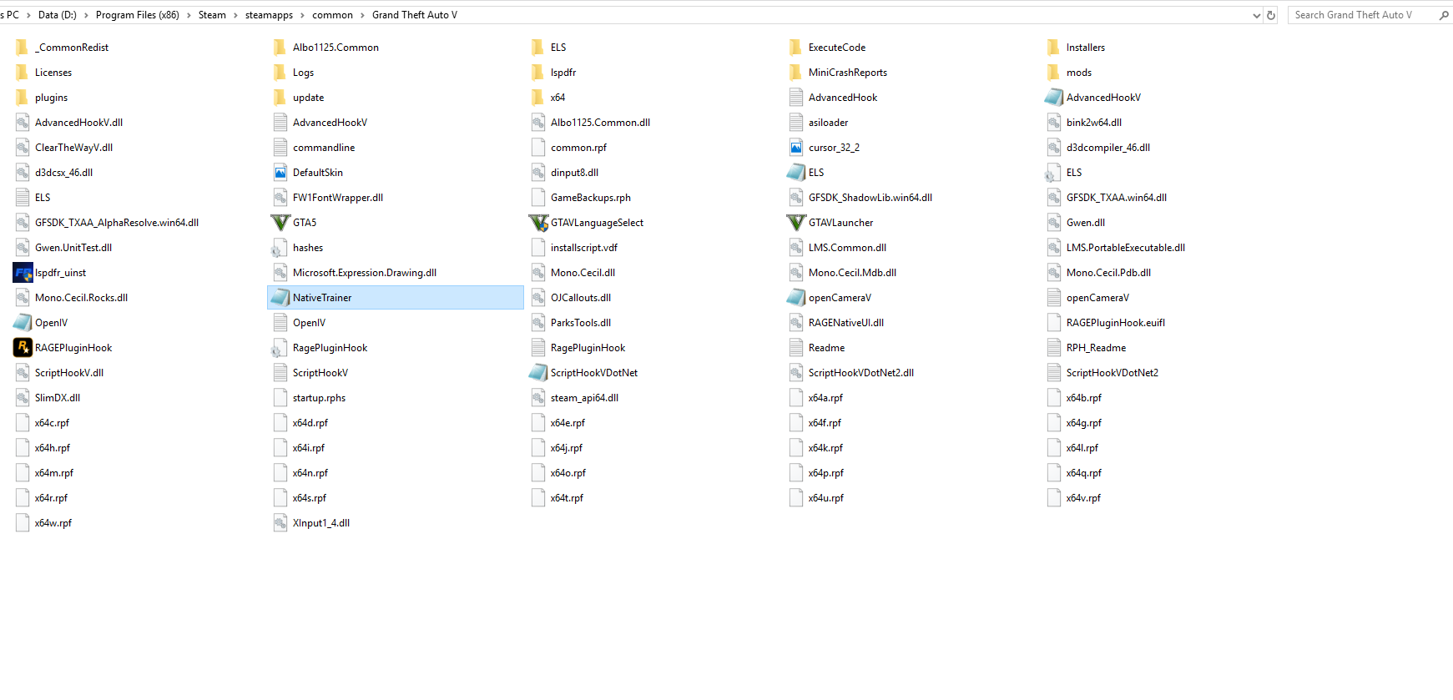This screenshot has width=1453, height=700.
Task: Select the common.rpf file icon
Action: (538, 148)
